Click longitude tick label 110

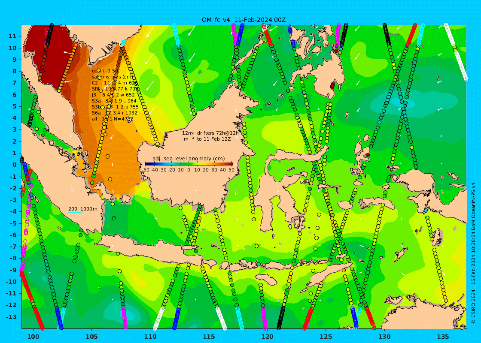[x=150, y=337]
